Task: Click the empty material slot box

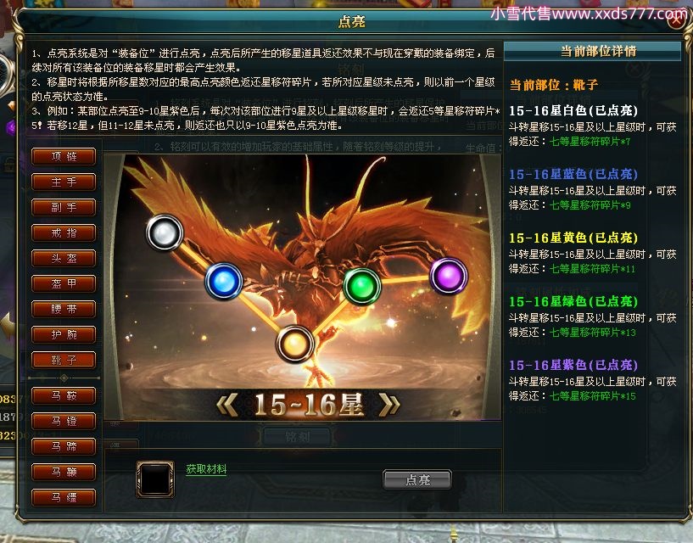Action: click(x=154, y=479)
